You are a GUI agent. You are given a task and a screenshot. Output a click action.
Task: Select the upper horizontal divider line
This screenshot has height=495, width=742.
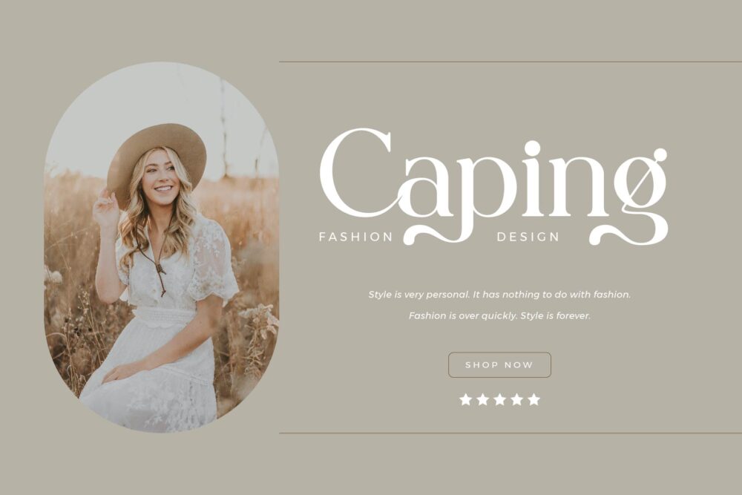(510, 62)
